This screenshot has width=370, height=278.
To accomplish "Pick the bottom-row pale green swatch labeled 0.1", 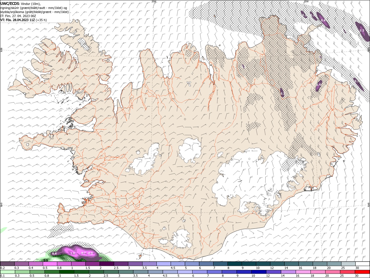I will 7,272.
